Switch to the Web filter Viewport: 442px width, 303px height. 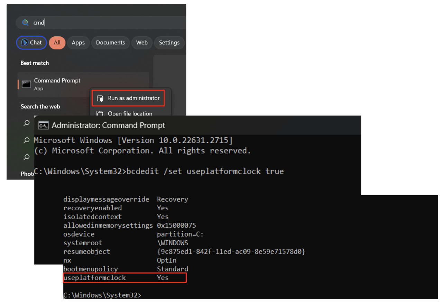click(142, 43)
